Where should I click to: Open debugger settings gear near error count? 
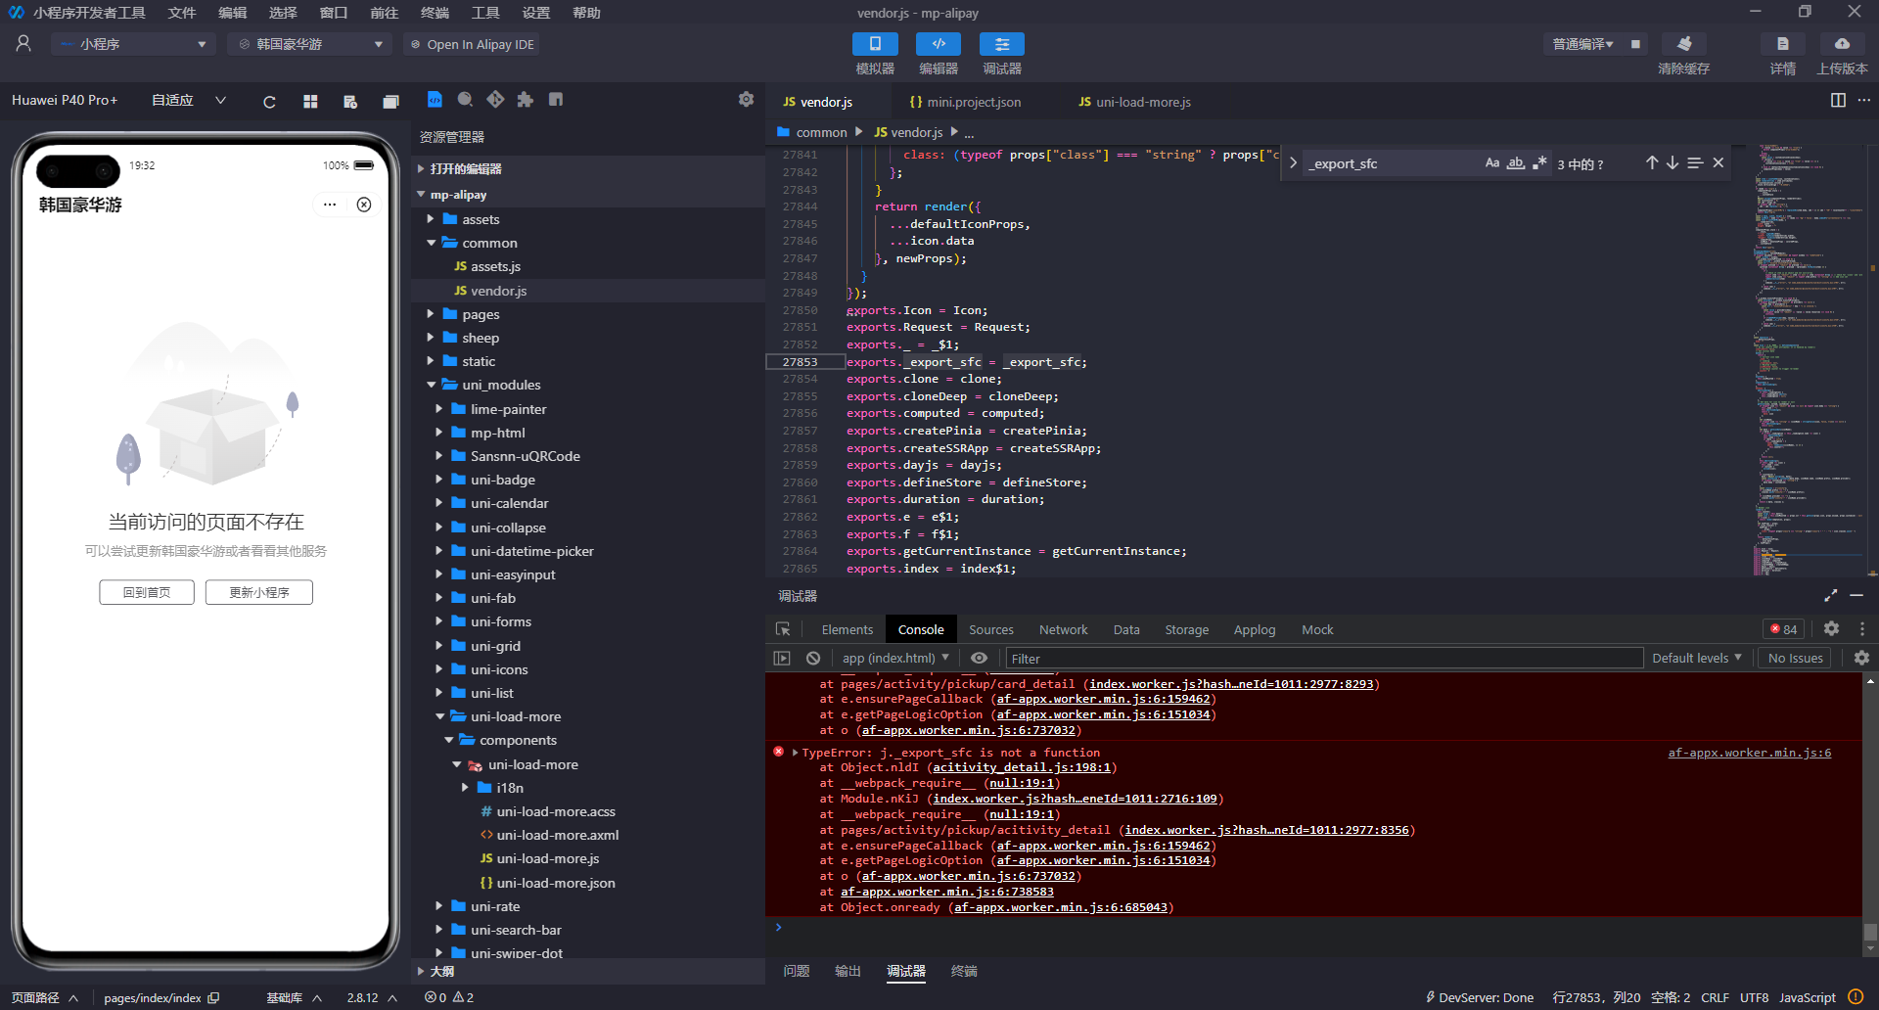(x=1831, y=628)
